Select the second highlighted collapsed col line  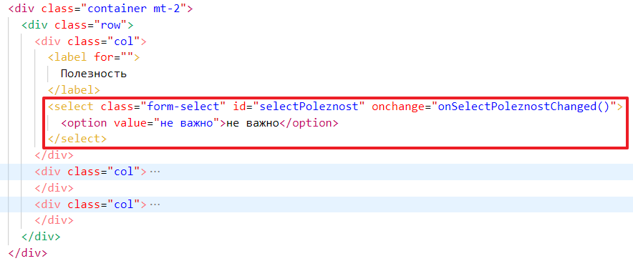316,205
